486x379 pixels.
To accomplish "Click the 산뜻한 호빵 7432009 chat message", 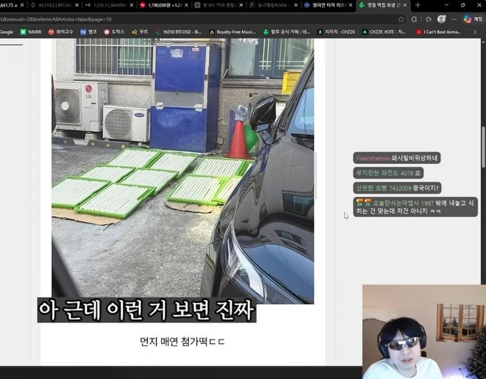I will (397, 188).
